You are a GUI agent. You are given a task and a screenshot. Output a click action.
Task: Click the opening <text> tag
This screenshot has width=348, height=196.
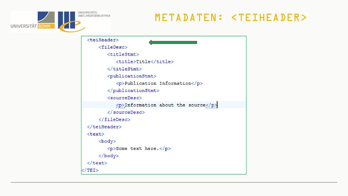point(95,134)
